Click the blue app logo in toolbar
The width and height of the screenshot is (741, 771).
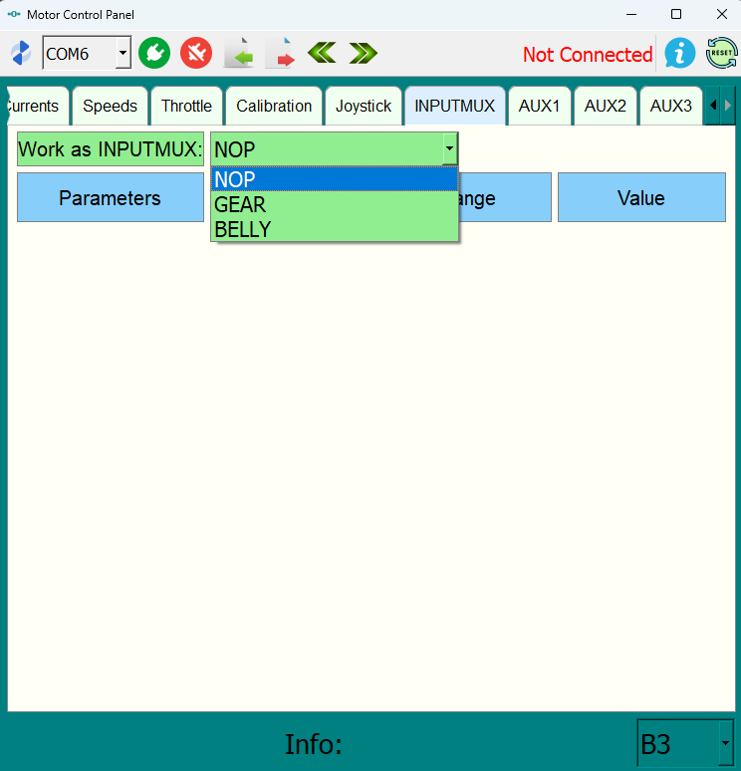pyautogui.click(x=21, y=53)
